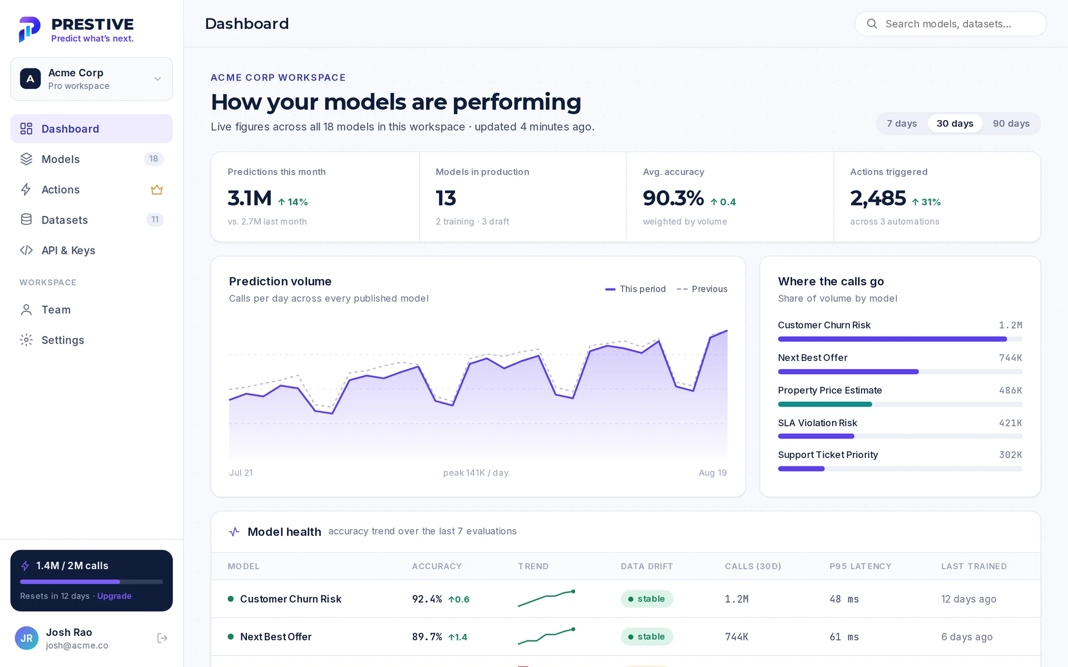Click the stable badge for Customer Churn Risk
The width and height of the screenshot is (1068, 667).
coord(647,599)
